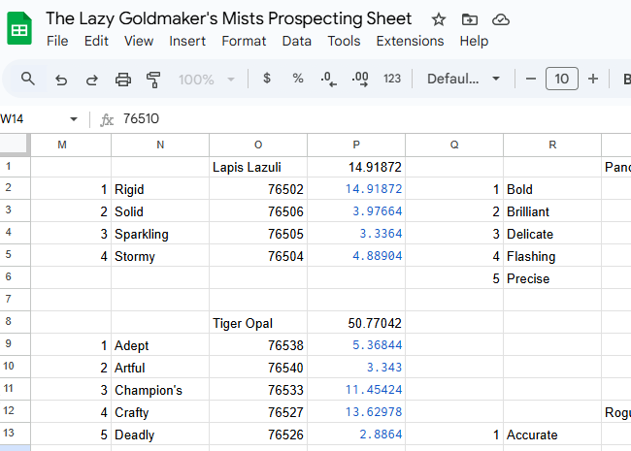Activate the paint format tool
The image size is (631, 451).
[x=153, y=80]
